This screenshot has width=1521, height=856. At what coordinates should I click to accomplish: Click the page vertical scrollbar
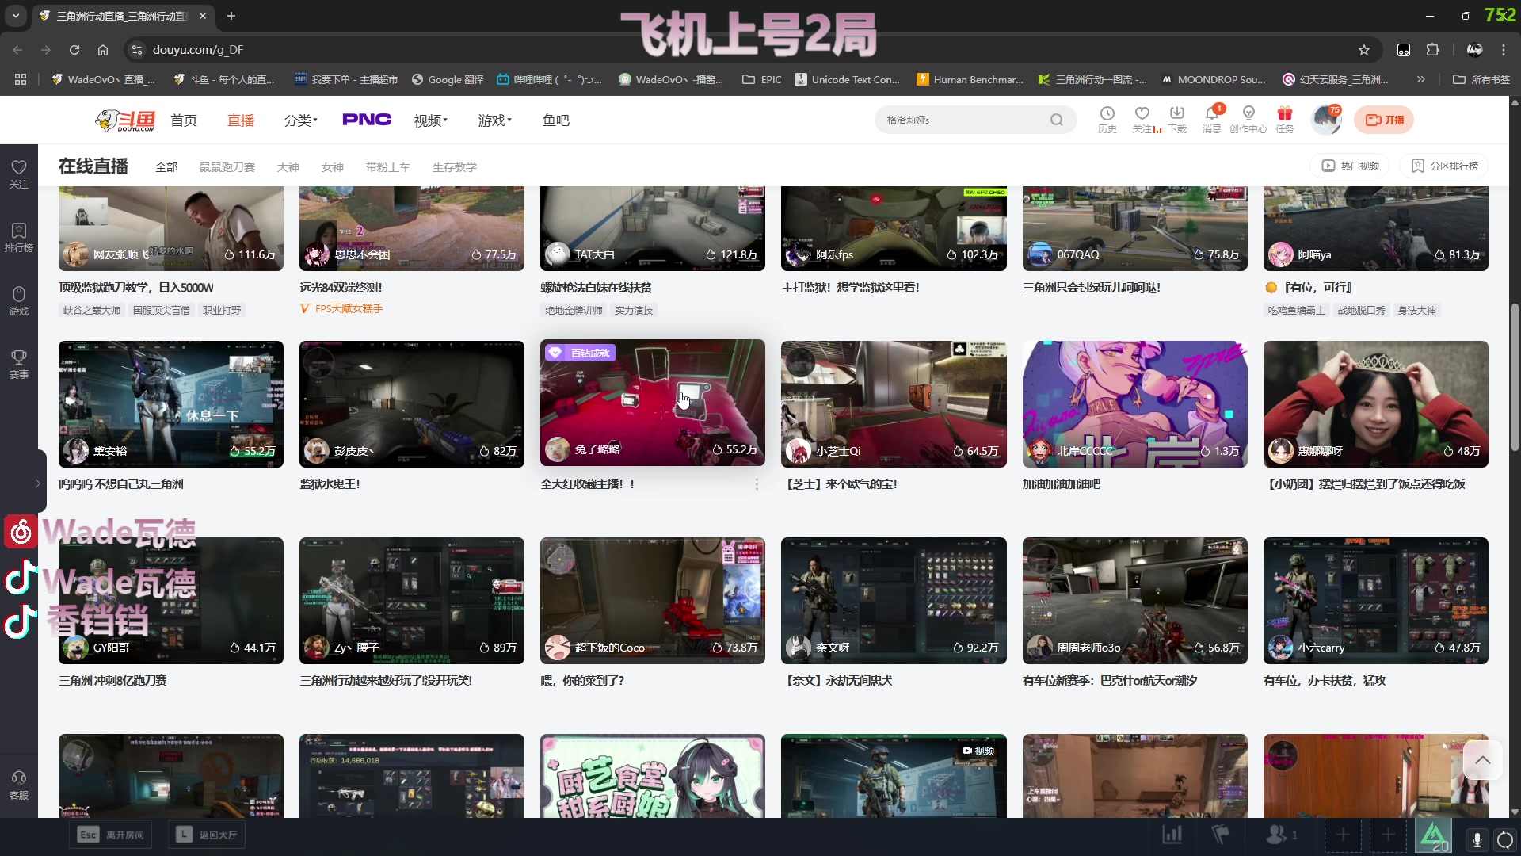tap(1515, 379)
